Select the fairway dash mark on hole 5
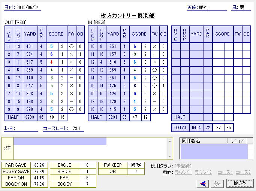Screen dimensions: 256x191 (x=71, y=78)
